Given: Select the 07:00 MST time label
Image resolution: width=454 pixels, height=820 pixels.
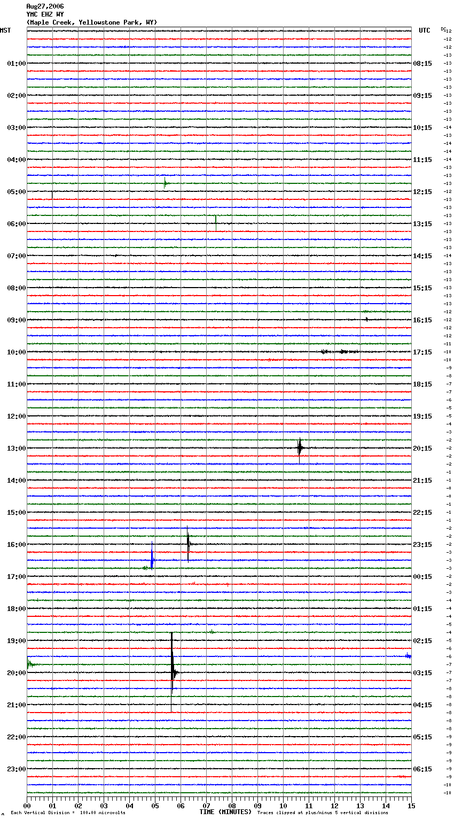Looking at the screenshot, I should click(16, 256).
